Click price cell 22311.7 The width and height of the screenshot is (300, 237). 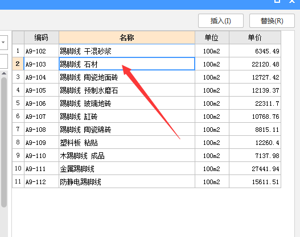click(255, 103)
